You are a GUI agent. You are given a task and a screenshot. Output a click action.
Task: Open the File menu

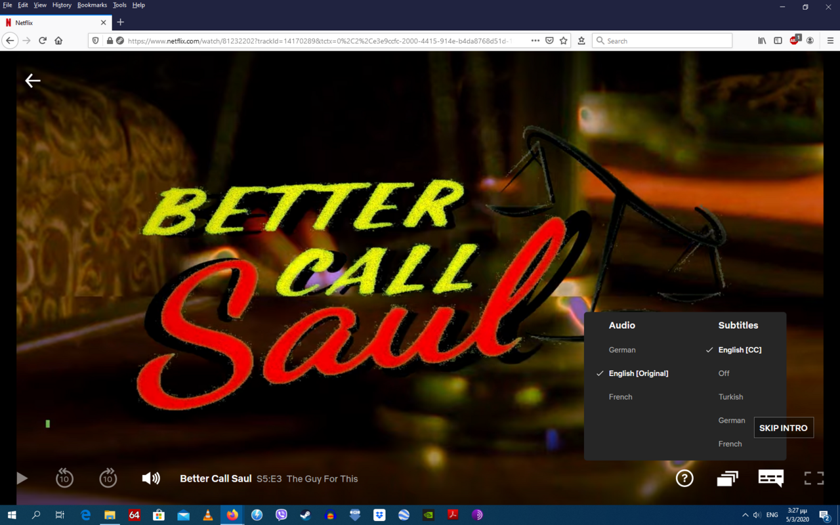click(8, 5)
